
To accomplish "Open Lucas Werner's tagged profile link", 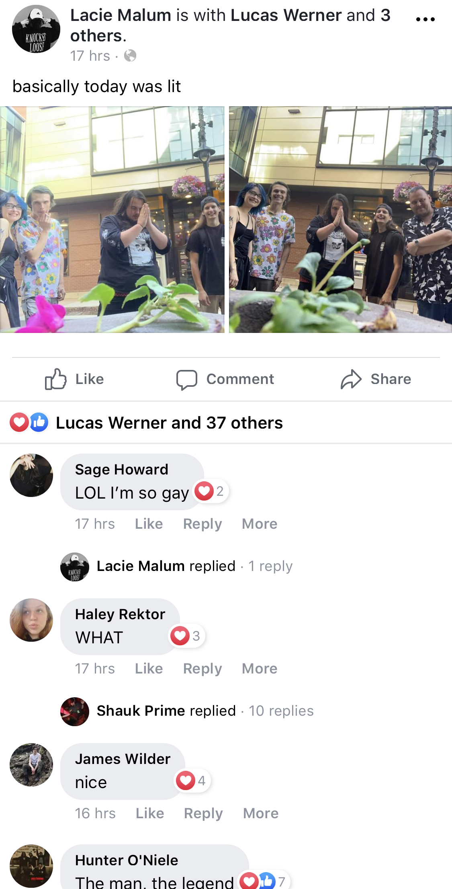I will (x=286, y=15).
